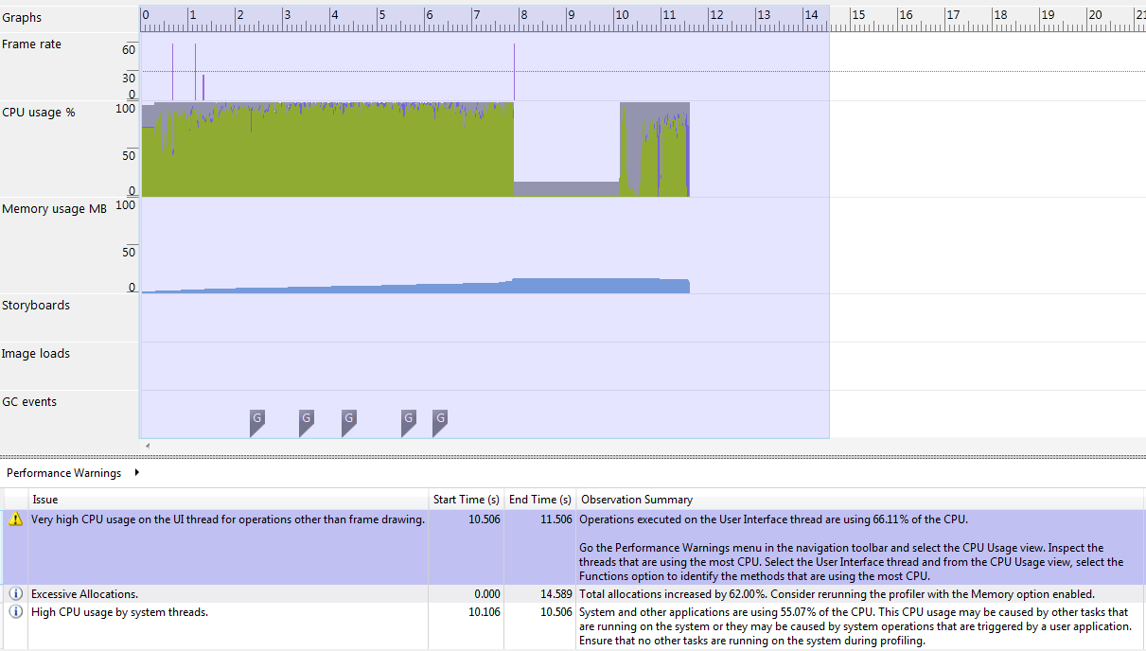Click the left scroll arrow below the graphs
The height and width of the screenshot is (651, 1146).
click(x=147, y=446)
